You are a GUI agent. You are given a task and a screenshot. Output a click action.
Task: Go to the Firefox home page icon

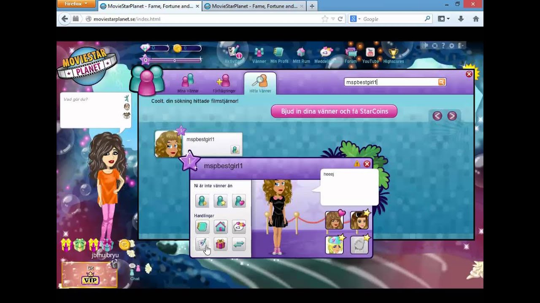476,19
